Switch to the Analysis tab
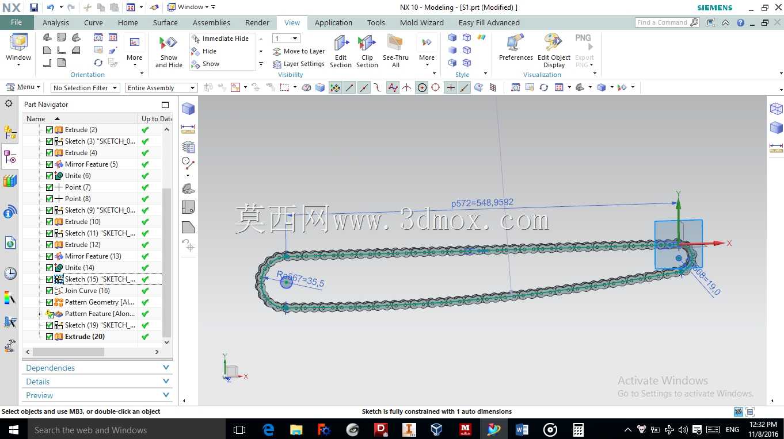Image resolution: width=784 pixels, height=439 pixels. click(56, 22)
